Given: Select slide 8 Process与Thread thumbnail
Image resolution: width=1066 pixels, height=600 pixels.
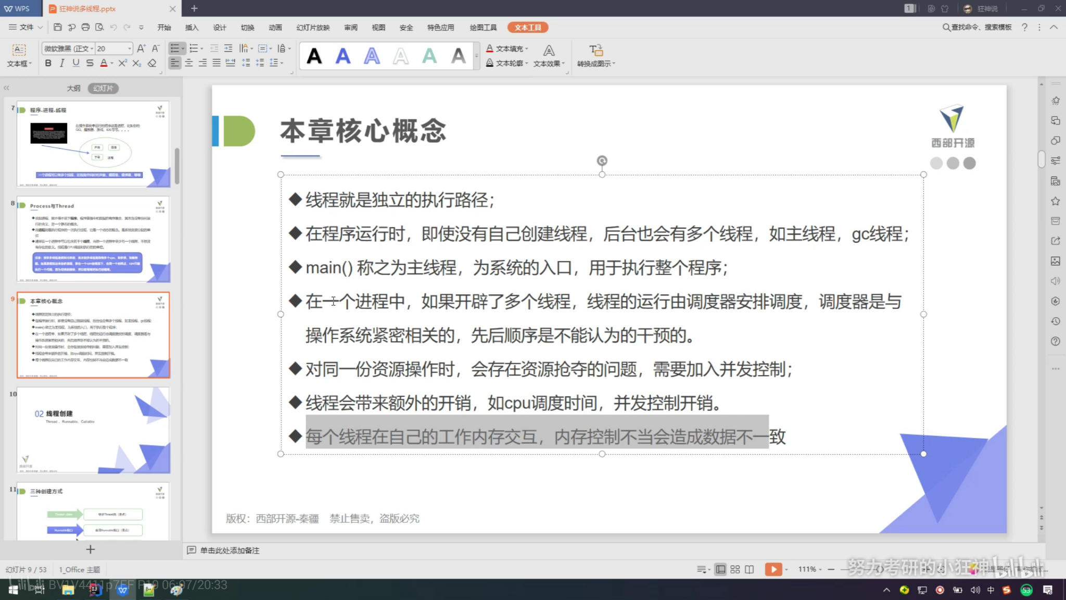Looking at the screenshot, I should [x=93, y=240].
